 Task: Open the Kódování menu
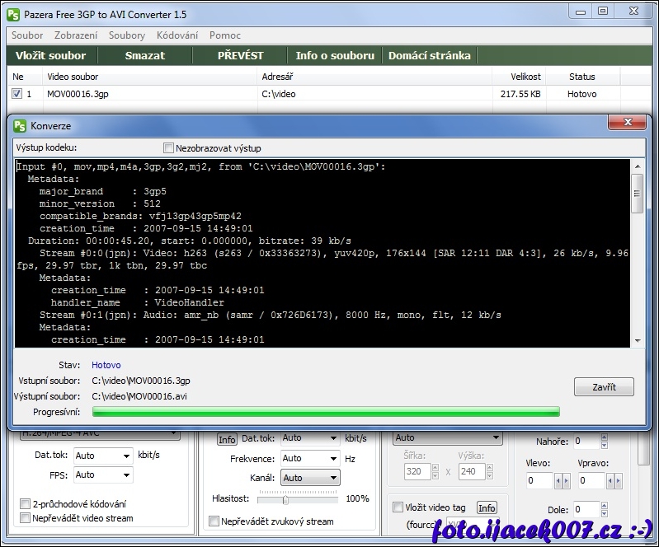[177, 35]
